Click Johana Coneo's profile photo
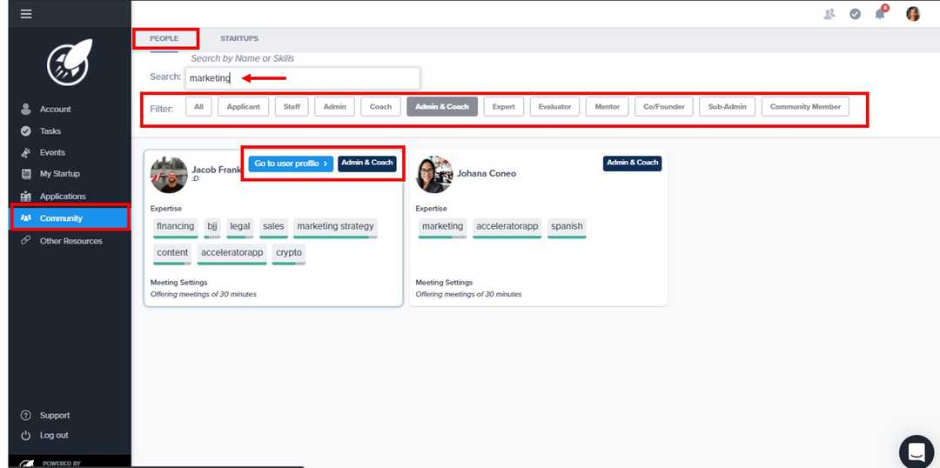The height and width of the screenshot is (468, 940). point(434,174)
